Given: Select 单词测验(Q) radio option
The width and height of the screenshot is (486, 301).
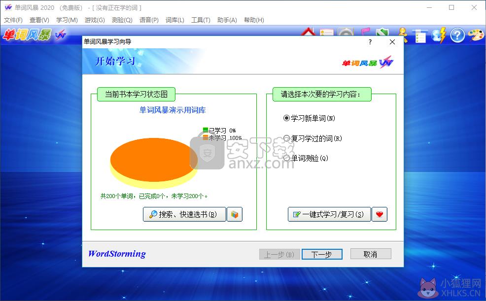Looking at the screenshot, I should pyautogui.click(x=306, y=158).
